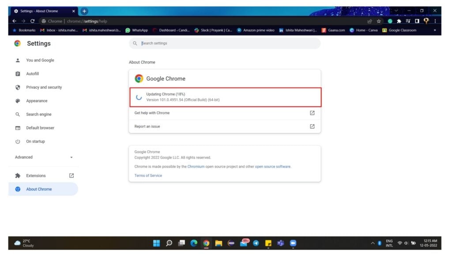Click the magnifier icon in Search settings
Screen dimensions: 452x254
pos(135,43)
